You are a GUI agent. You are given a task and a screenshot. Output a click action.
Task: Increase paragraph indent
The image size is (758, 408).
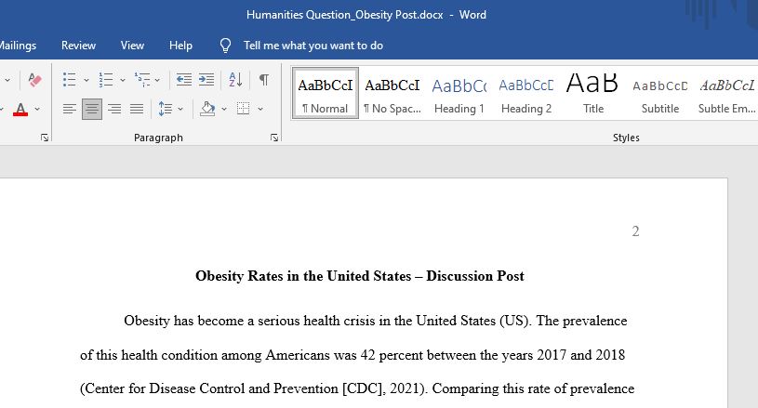206,80
